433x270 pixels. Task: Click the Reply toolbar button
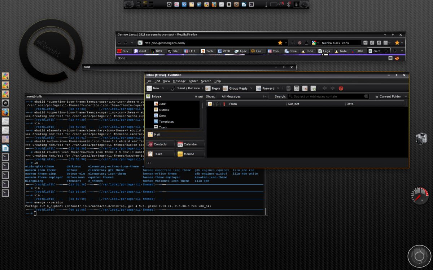213,88
